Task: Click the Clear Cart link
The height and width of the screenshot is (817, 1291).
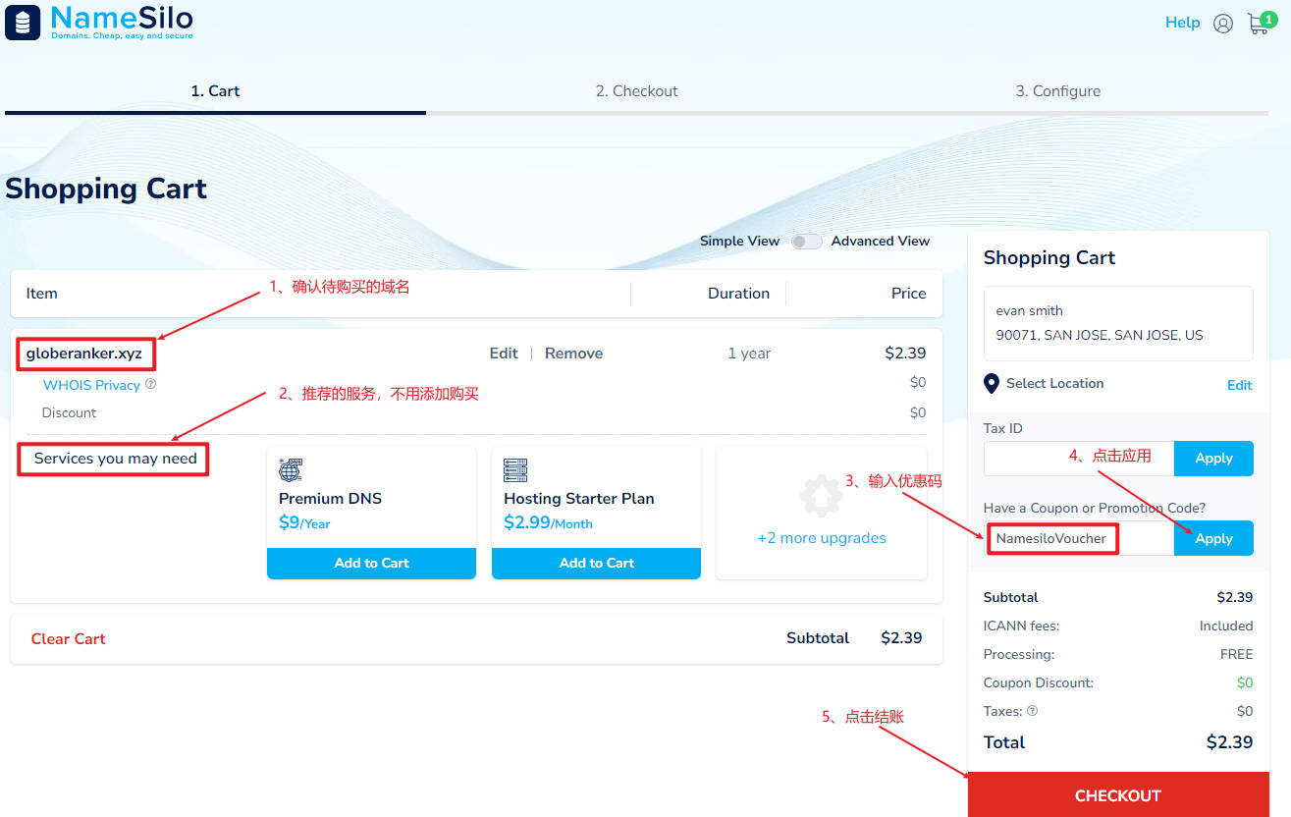Action: pos(69,639)
